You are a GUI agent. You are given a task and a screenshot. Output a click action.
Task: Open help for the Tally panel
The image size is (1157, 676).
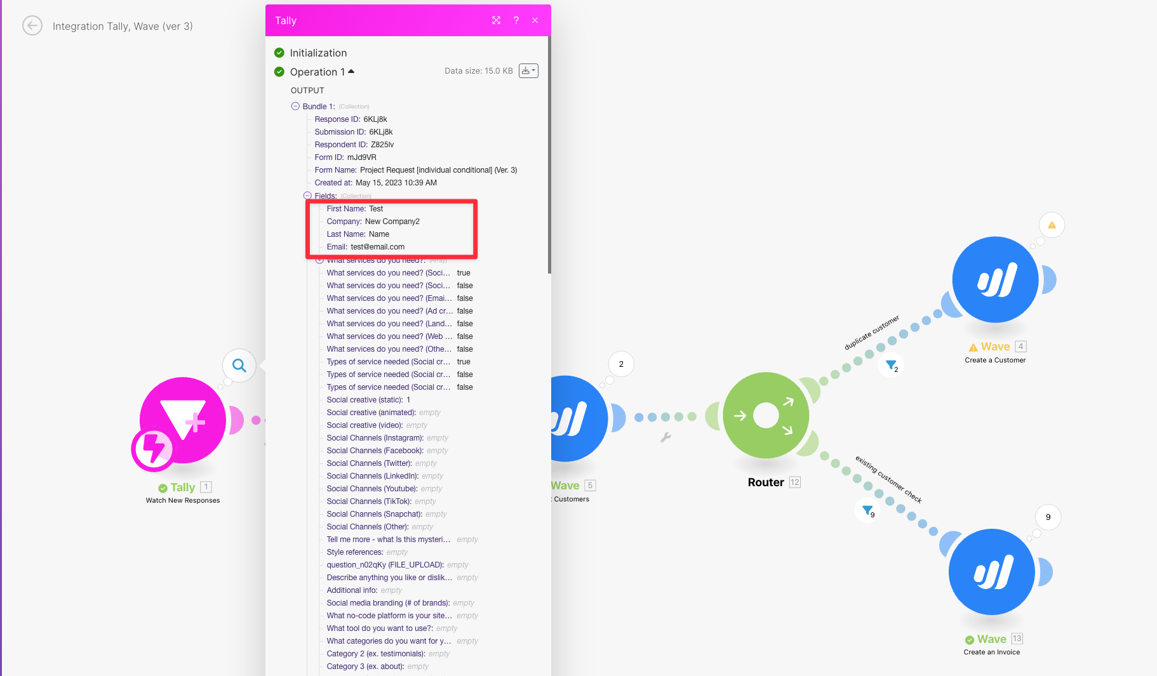tap(516, 20)
